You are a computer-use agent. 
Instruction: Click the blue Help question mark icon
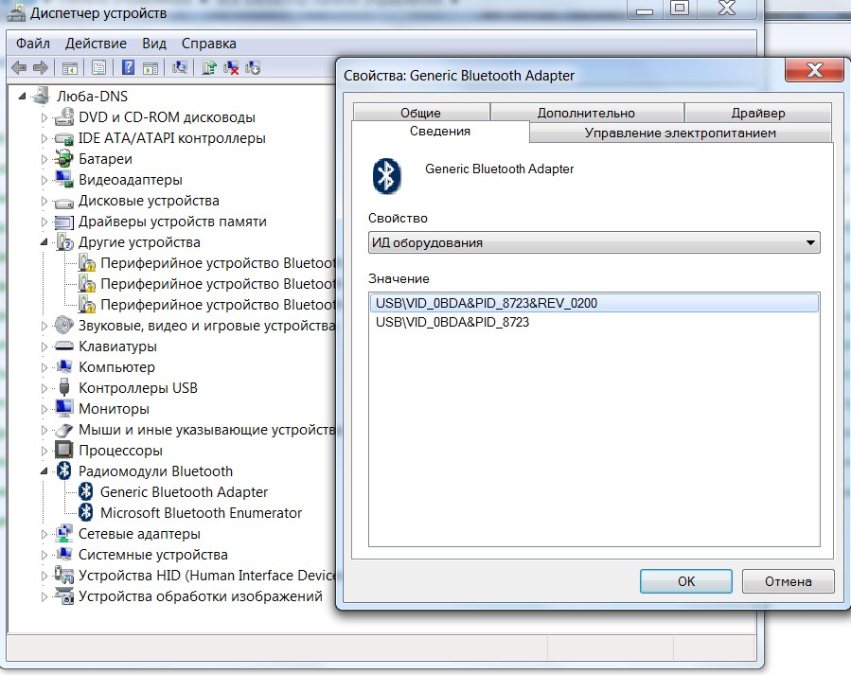click(128, 67)
